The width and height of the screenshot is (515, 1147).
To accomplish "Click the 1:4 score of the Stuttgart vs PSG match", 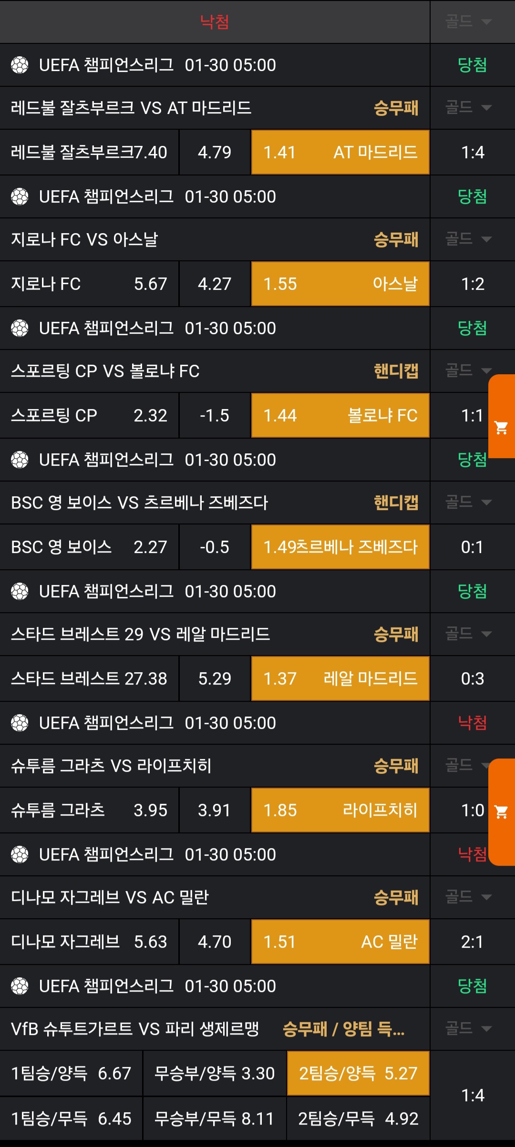I will coord(473,1095).
